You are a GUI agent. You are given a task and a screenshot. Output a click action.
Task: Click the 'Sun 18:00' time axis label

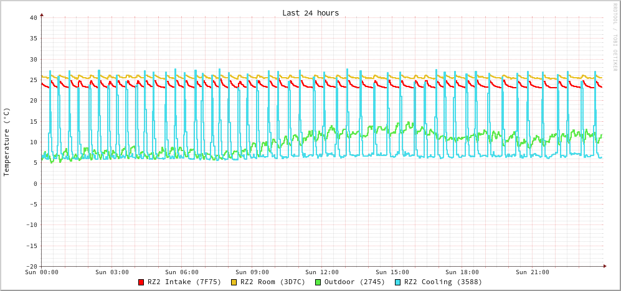coord(462,272)
